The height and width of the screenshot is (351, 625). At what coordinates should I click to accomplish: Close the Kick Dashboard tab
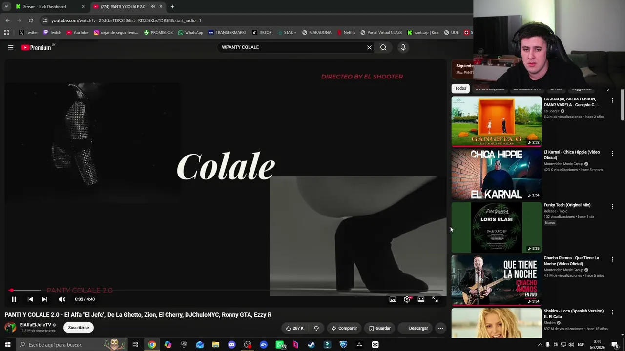click(83, 7)
